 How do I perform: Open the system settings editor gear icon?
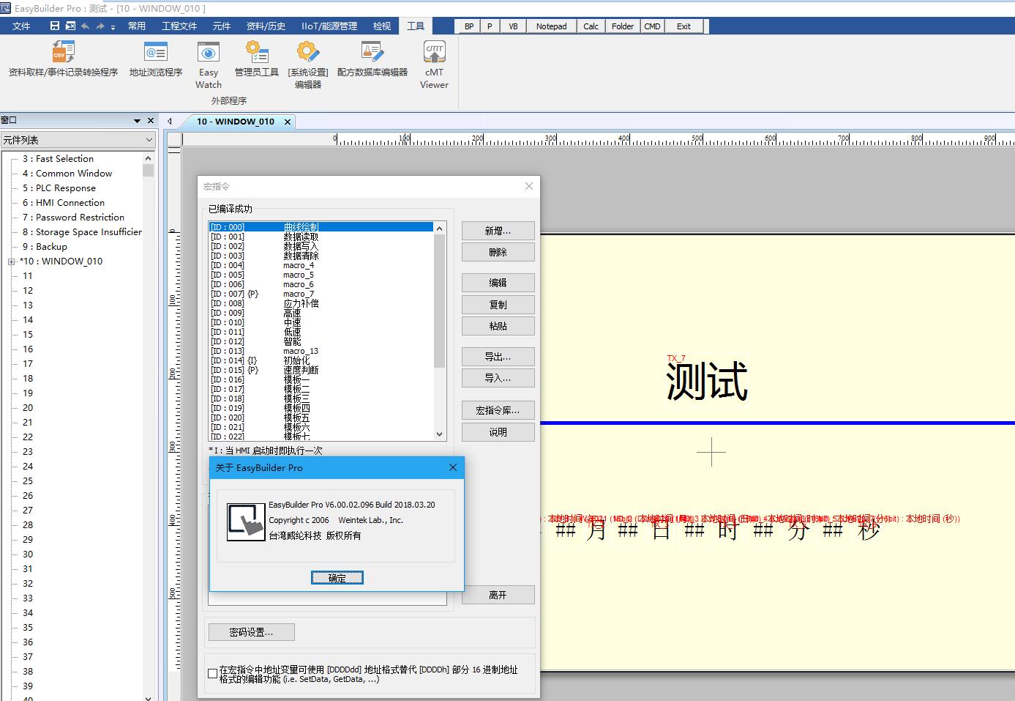[307, 53]
